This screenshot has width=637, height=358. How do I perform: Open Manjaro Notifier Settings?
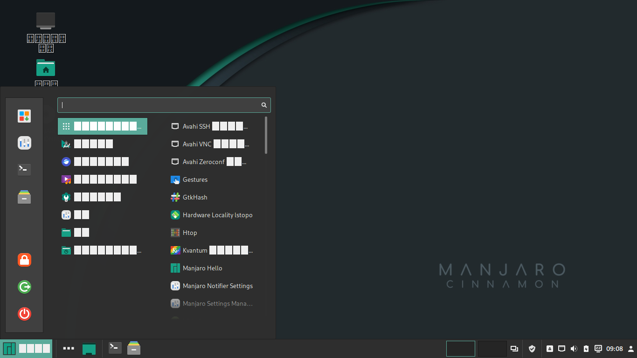pyautogui.click(x=215, y=286)
